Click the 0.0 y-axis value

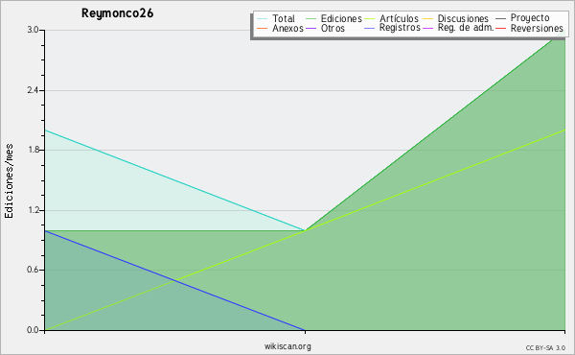point(33,330)
